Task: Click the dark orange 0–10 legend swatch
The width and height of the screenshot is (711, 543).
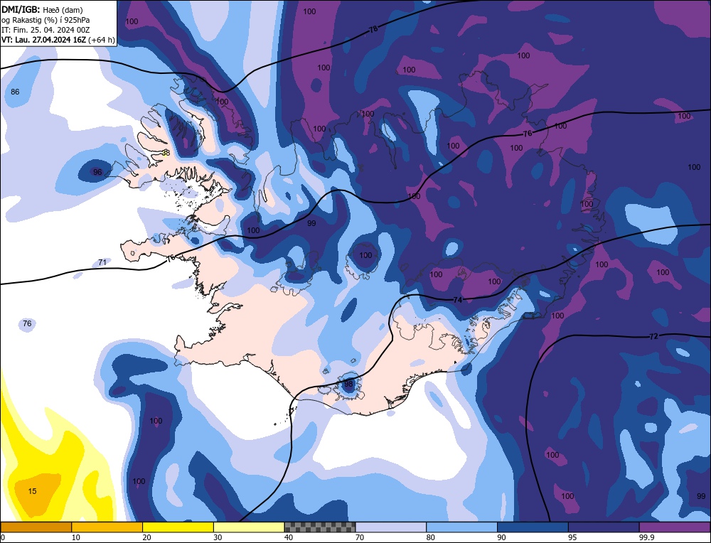Action: coord(36,527)
